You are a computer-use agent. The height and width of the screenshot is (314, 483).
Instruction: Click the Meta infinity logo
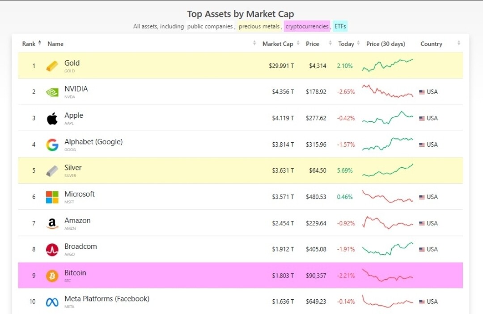tap(52, 302)
